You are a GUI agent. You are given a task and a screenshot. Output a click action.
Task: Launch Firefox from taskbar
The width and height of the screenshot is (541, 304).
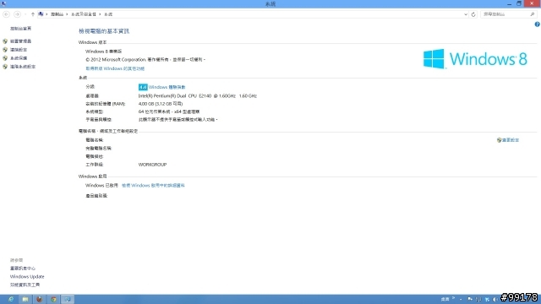click(x=40, y=299)
